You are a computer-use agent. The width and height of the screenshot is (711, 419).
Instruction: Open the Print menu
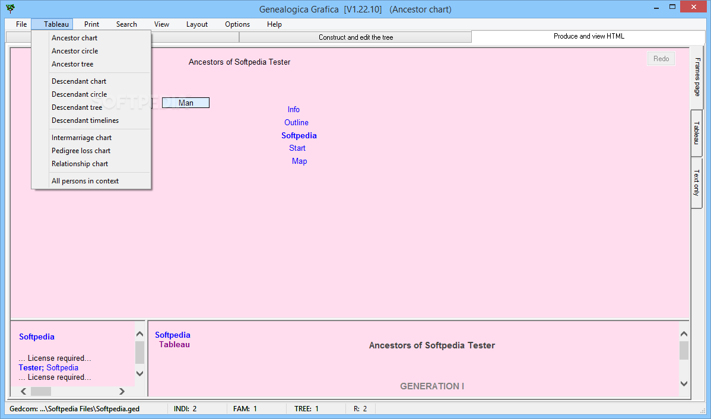(91, 24)
